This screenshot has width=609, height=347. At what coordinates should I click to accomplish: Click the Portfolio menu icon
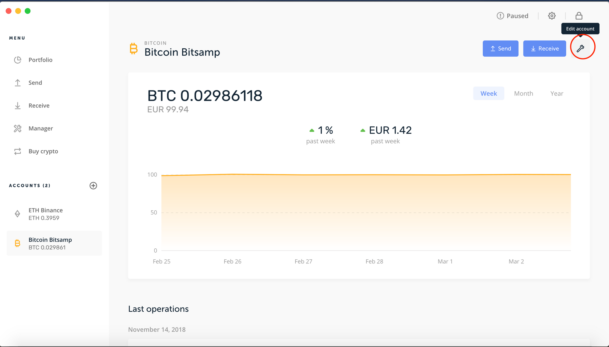pyautogui.click(x=18, y=60)
